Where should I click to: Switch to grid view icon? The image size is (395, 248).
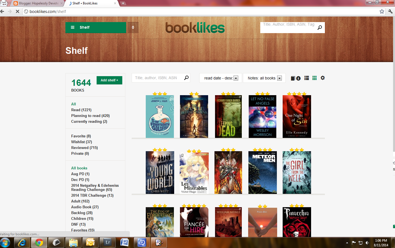pyautogui.click(x=314, y=78)
